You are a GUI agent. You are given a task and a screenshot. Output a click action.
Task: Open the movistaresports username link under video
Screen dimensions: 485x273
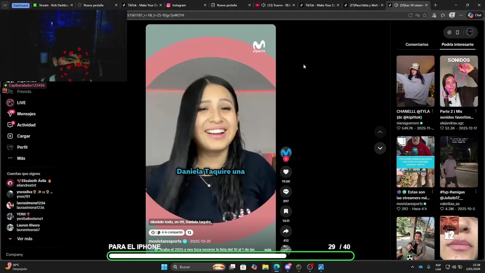[x=165, y=241]
